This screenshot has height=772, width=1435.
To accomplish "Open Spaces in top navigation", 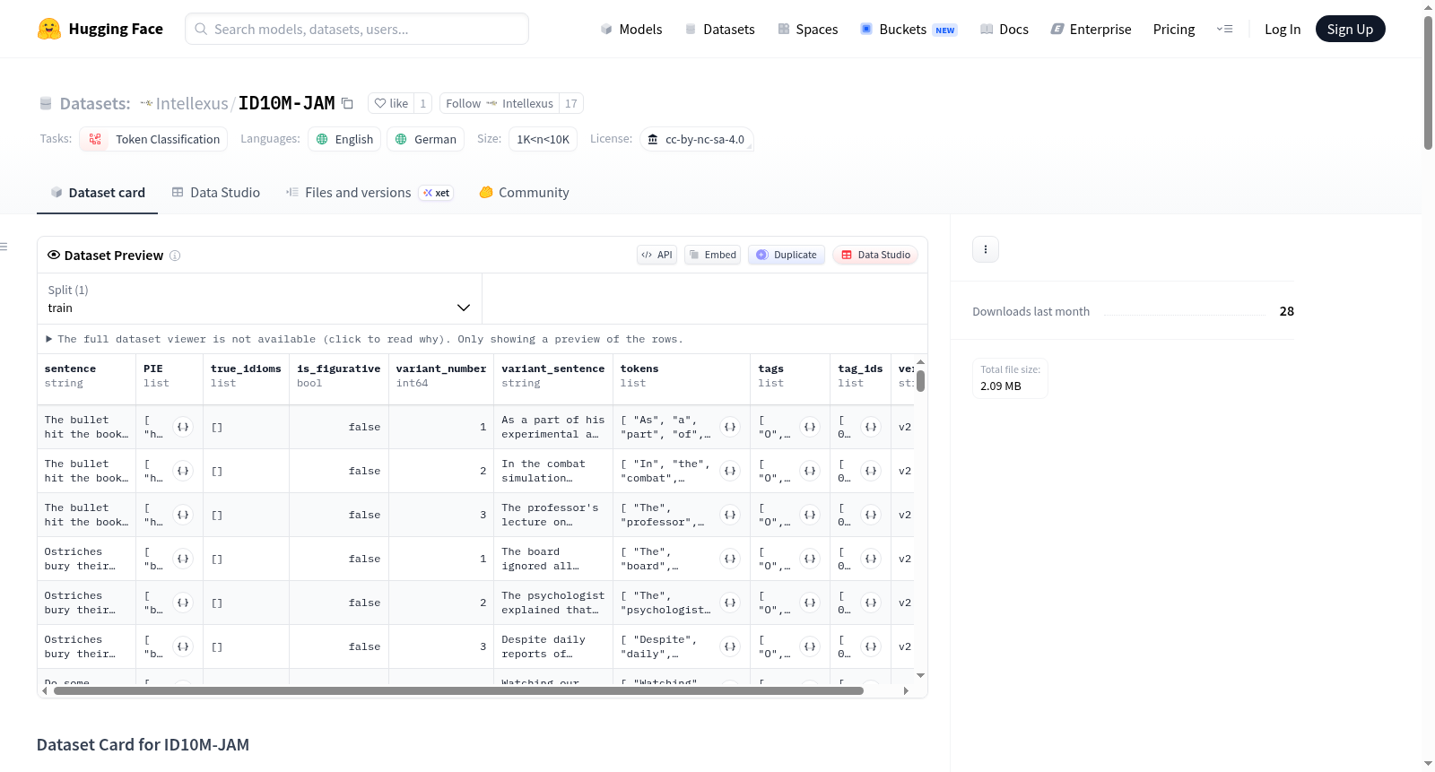I will pyautogui.click(x=808, y=29).
